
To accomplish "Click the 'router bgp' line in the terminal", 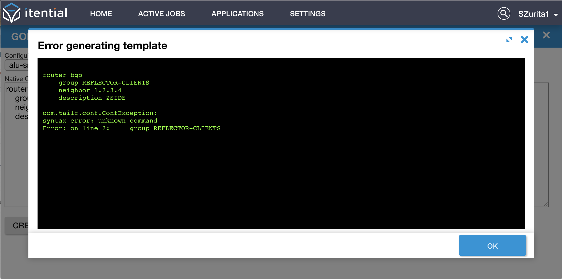I will point(62,75).
